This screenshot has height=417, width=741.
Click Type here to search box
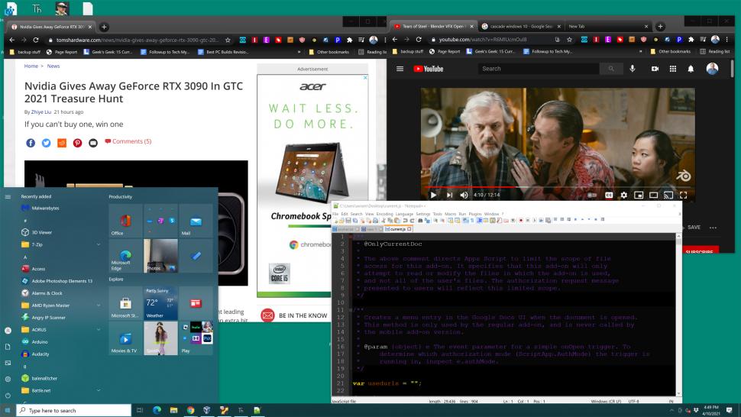click(x=74, y=410)
